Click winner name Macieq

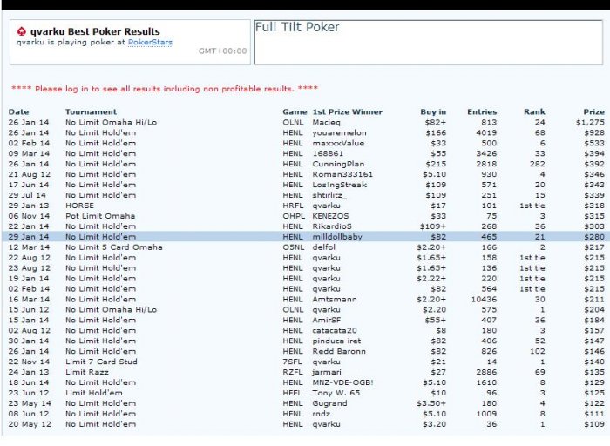click(x=327, y=123)
